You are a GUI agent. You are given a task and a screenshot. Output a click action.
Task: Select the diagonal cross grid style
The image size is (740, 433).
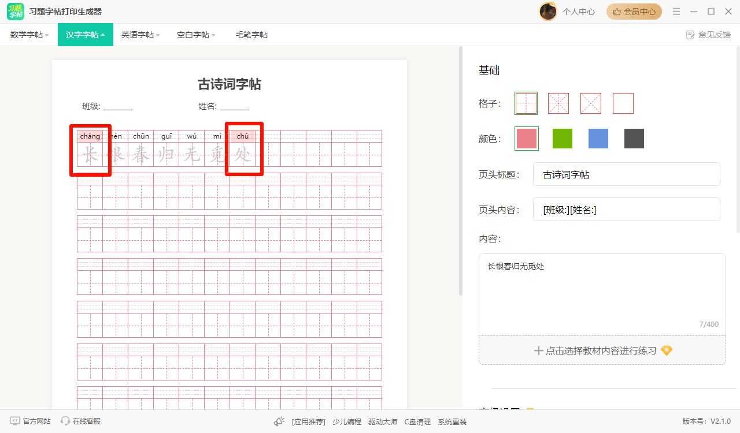pos(591,103)
